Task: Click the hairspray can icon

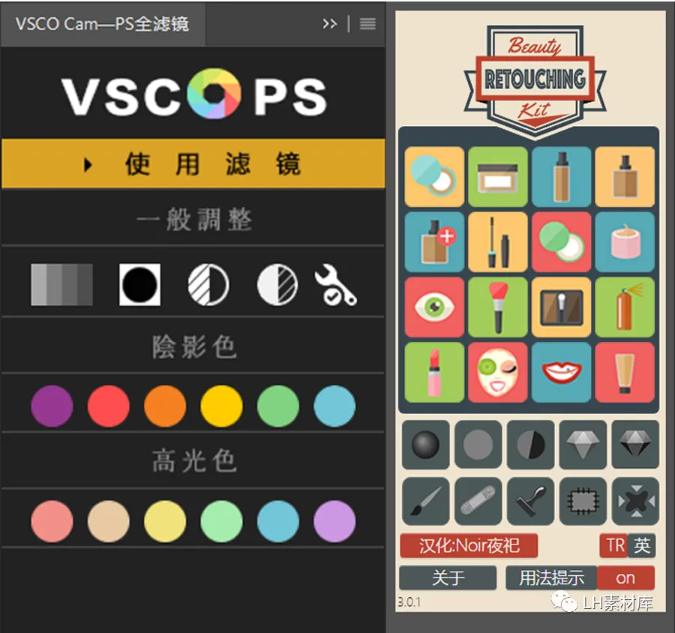Action: (625, 307)
